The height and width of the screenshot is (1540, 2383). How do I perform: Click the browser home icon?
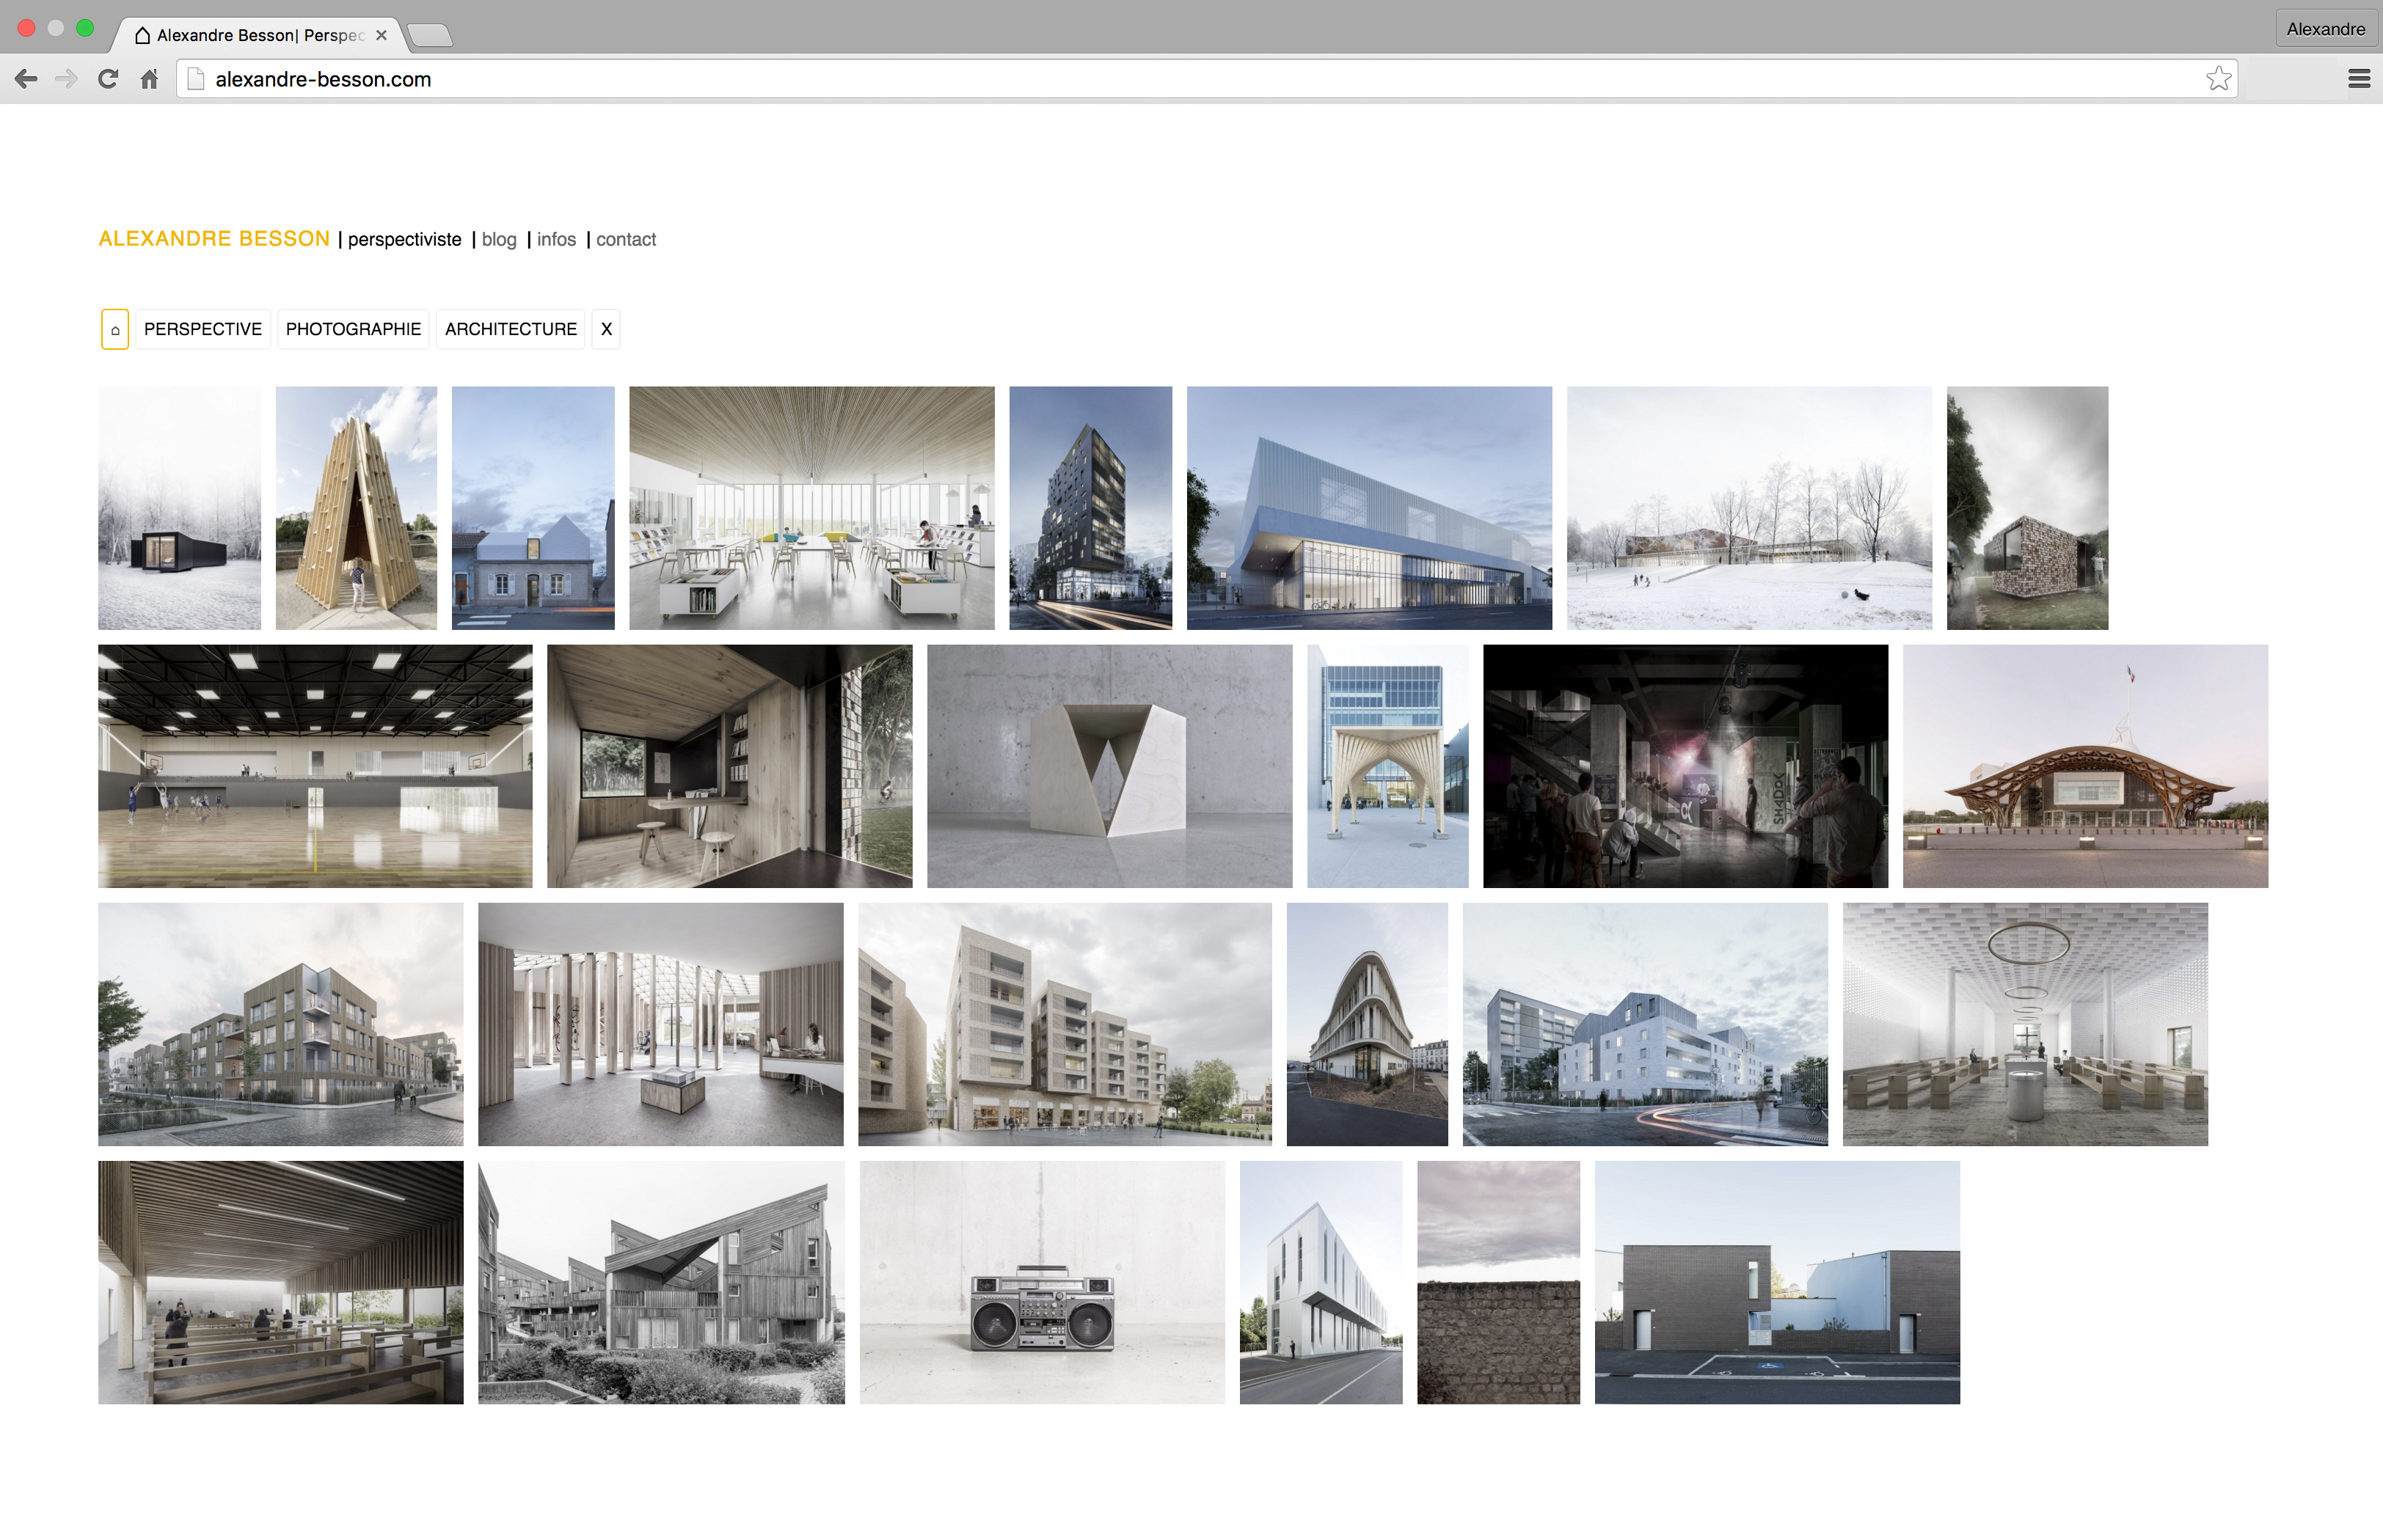click(x=149, y=79)
